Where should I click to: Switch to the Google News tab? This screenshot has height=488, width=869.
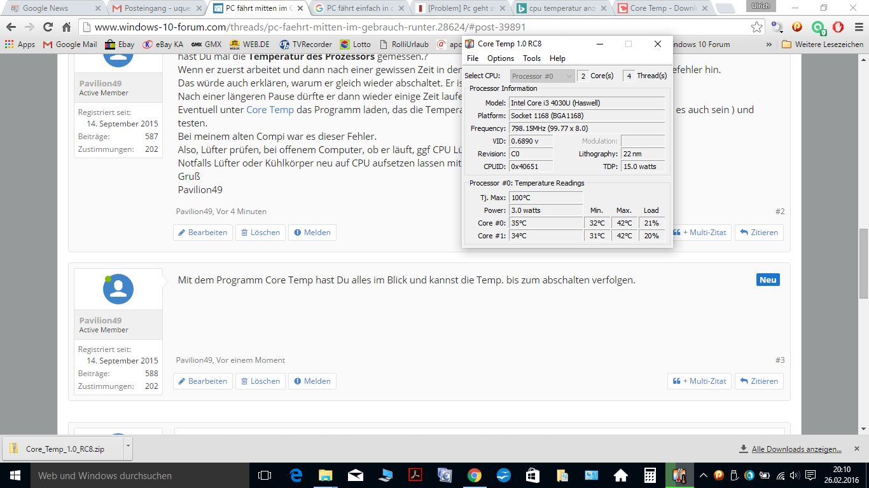(x=53, y=8)
